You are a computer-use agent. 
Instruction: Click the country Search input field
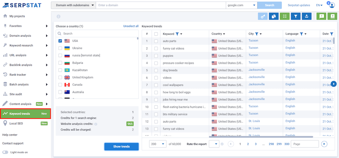[x=98, y=34]
